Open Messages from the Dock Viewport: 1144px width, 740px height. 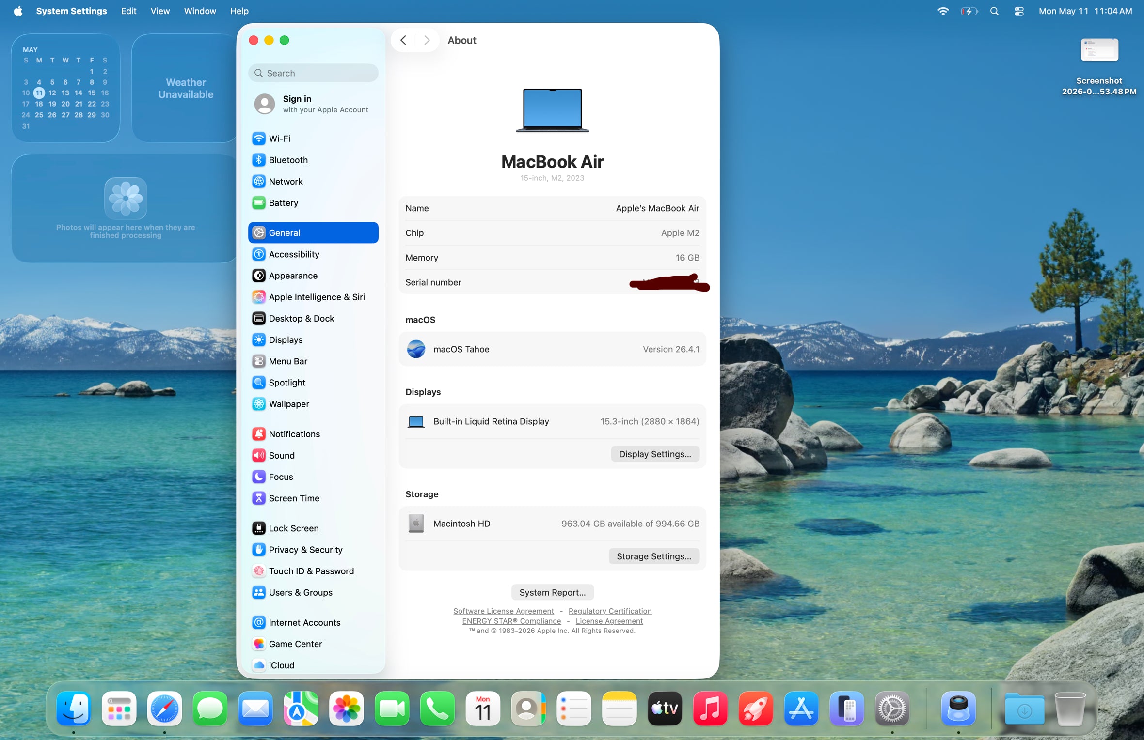tap(210, 709)
